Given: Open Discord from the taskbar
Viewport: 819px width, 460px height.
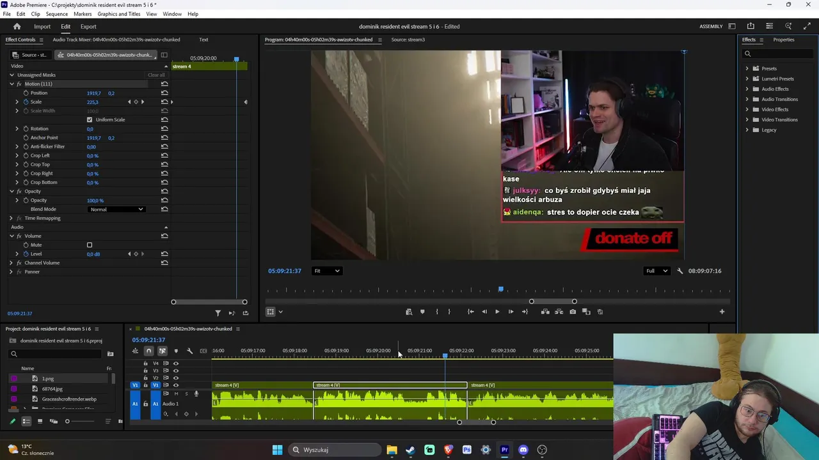Looking at the screenshot, I should tap(523, 450).
